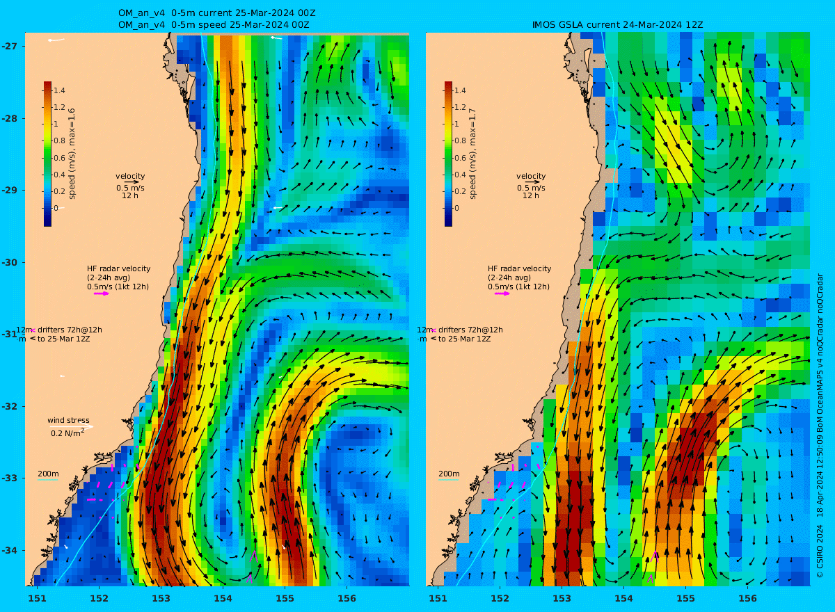Click longitude 151 label under left map
The width and height of the screenshot is (835, 612).
point(37,598)
